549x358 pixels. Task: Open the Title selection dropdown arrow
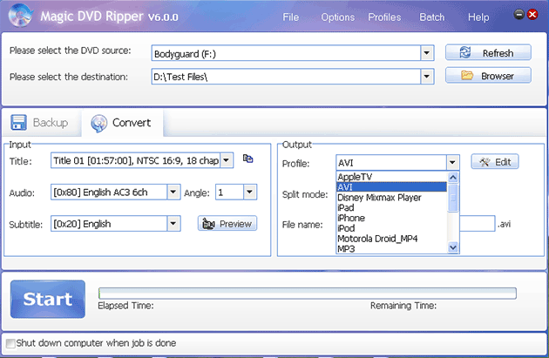click(x=227, y=160)
